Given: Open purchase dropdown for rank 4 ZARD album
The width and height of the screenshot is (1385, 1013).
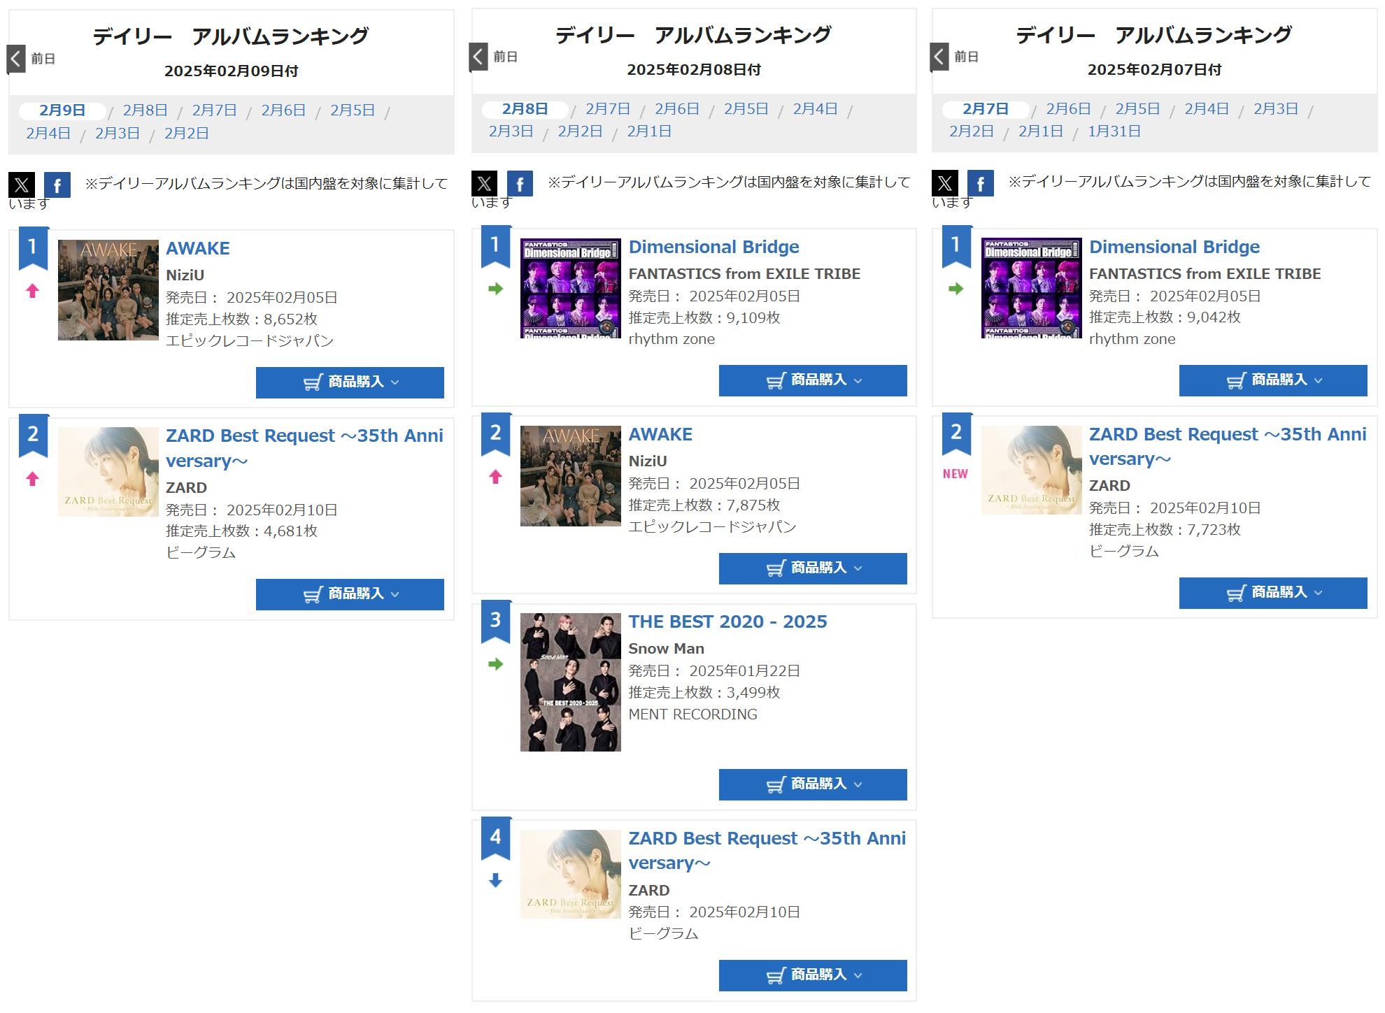Looking at the screenshot, I should 813,975.
